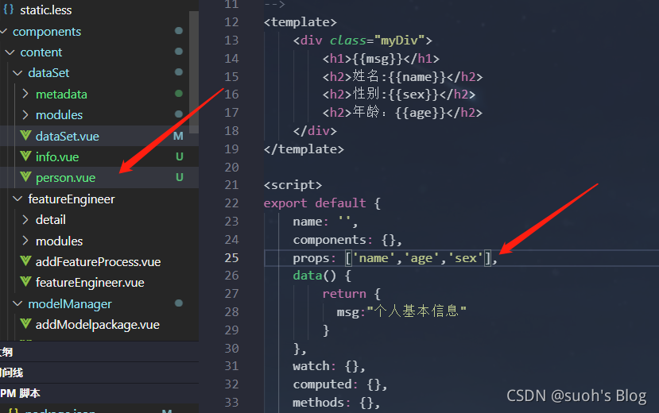Click the Vue icon beside person.vue

[x=25, y=177]
